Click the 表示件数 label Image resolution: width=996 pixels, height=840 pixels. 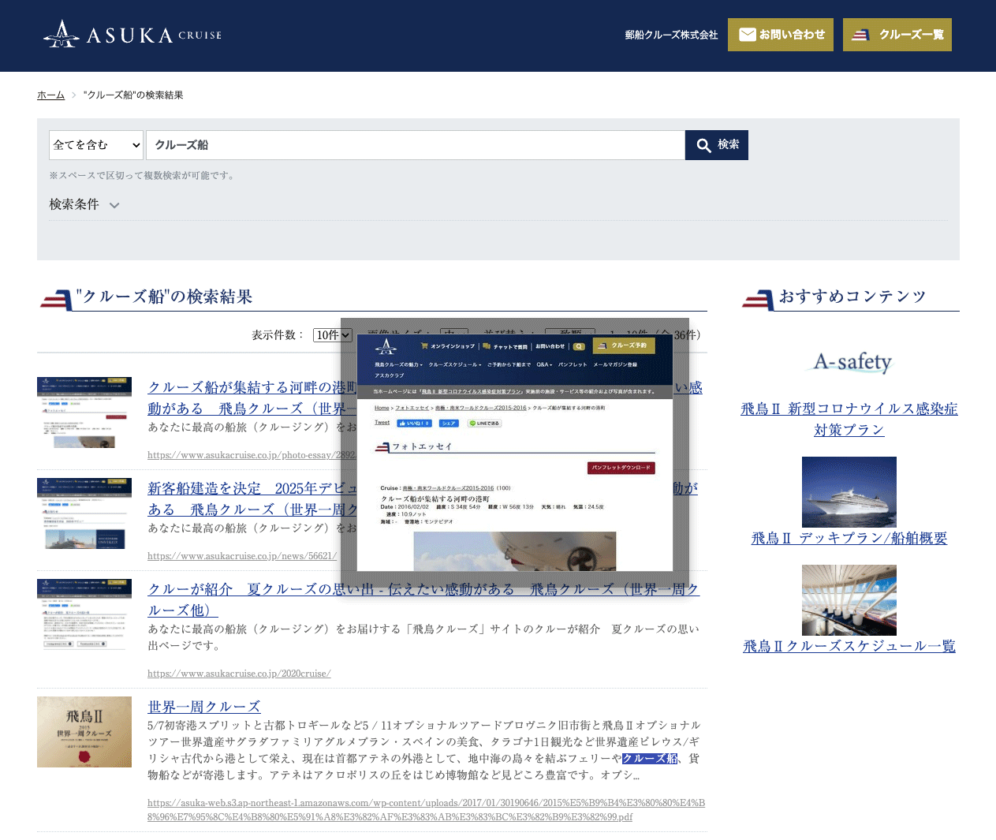278,335
